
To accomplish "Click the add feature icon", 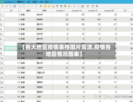I will [x=20, y=6].
